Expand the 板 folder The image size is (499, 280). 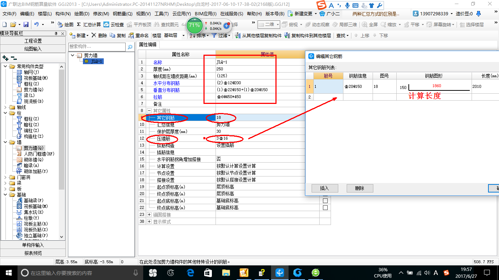pyautogui.click(x=5, y=189)
